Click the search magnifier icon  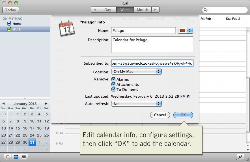tap(206, 10)
